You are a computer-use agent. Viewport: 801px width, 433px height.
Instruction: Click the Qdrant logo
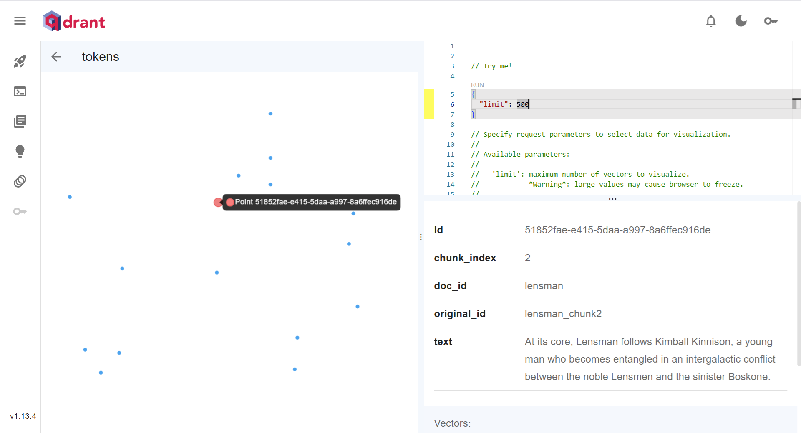point(74,21)
